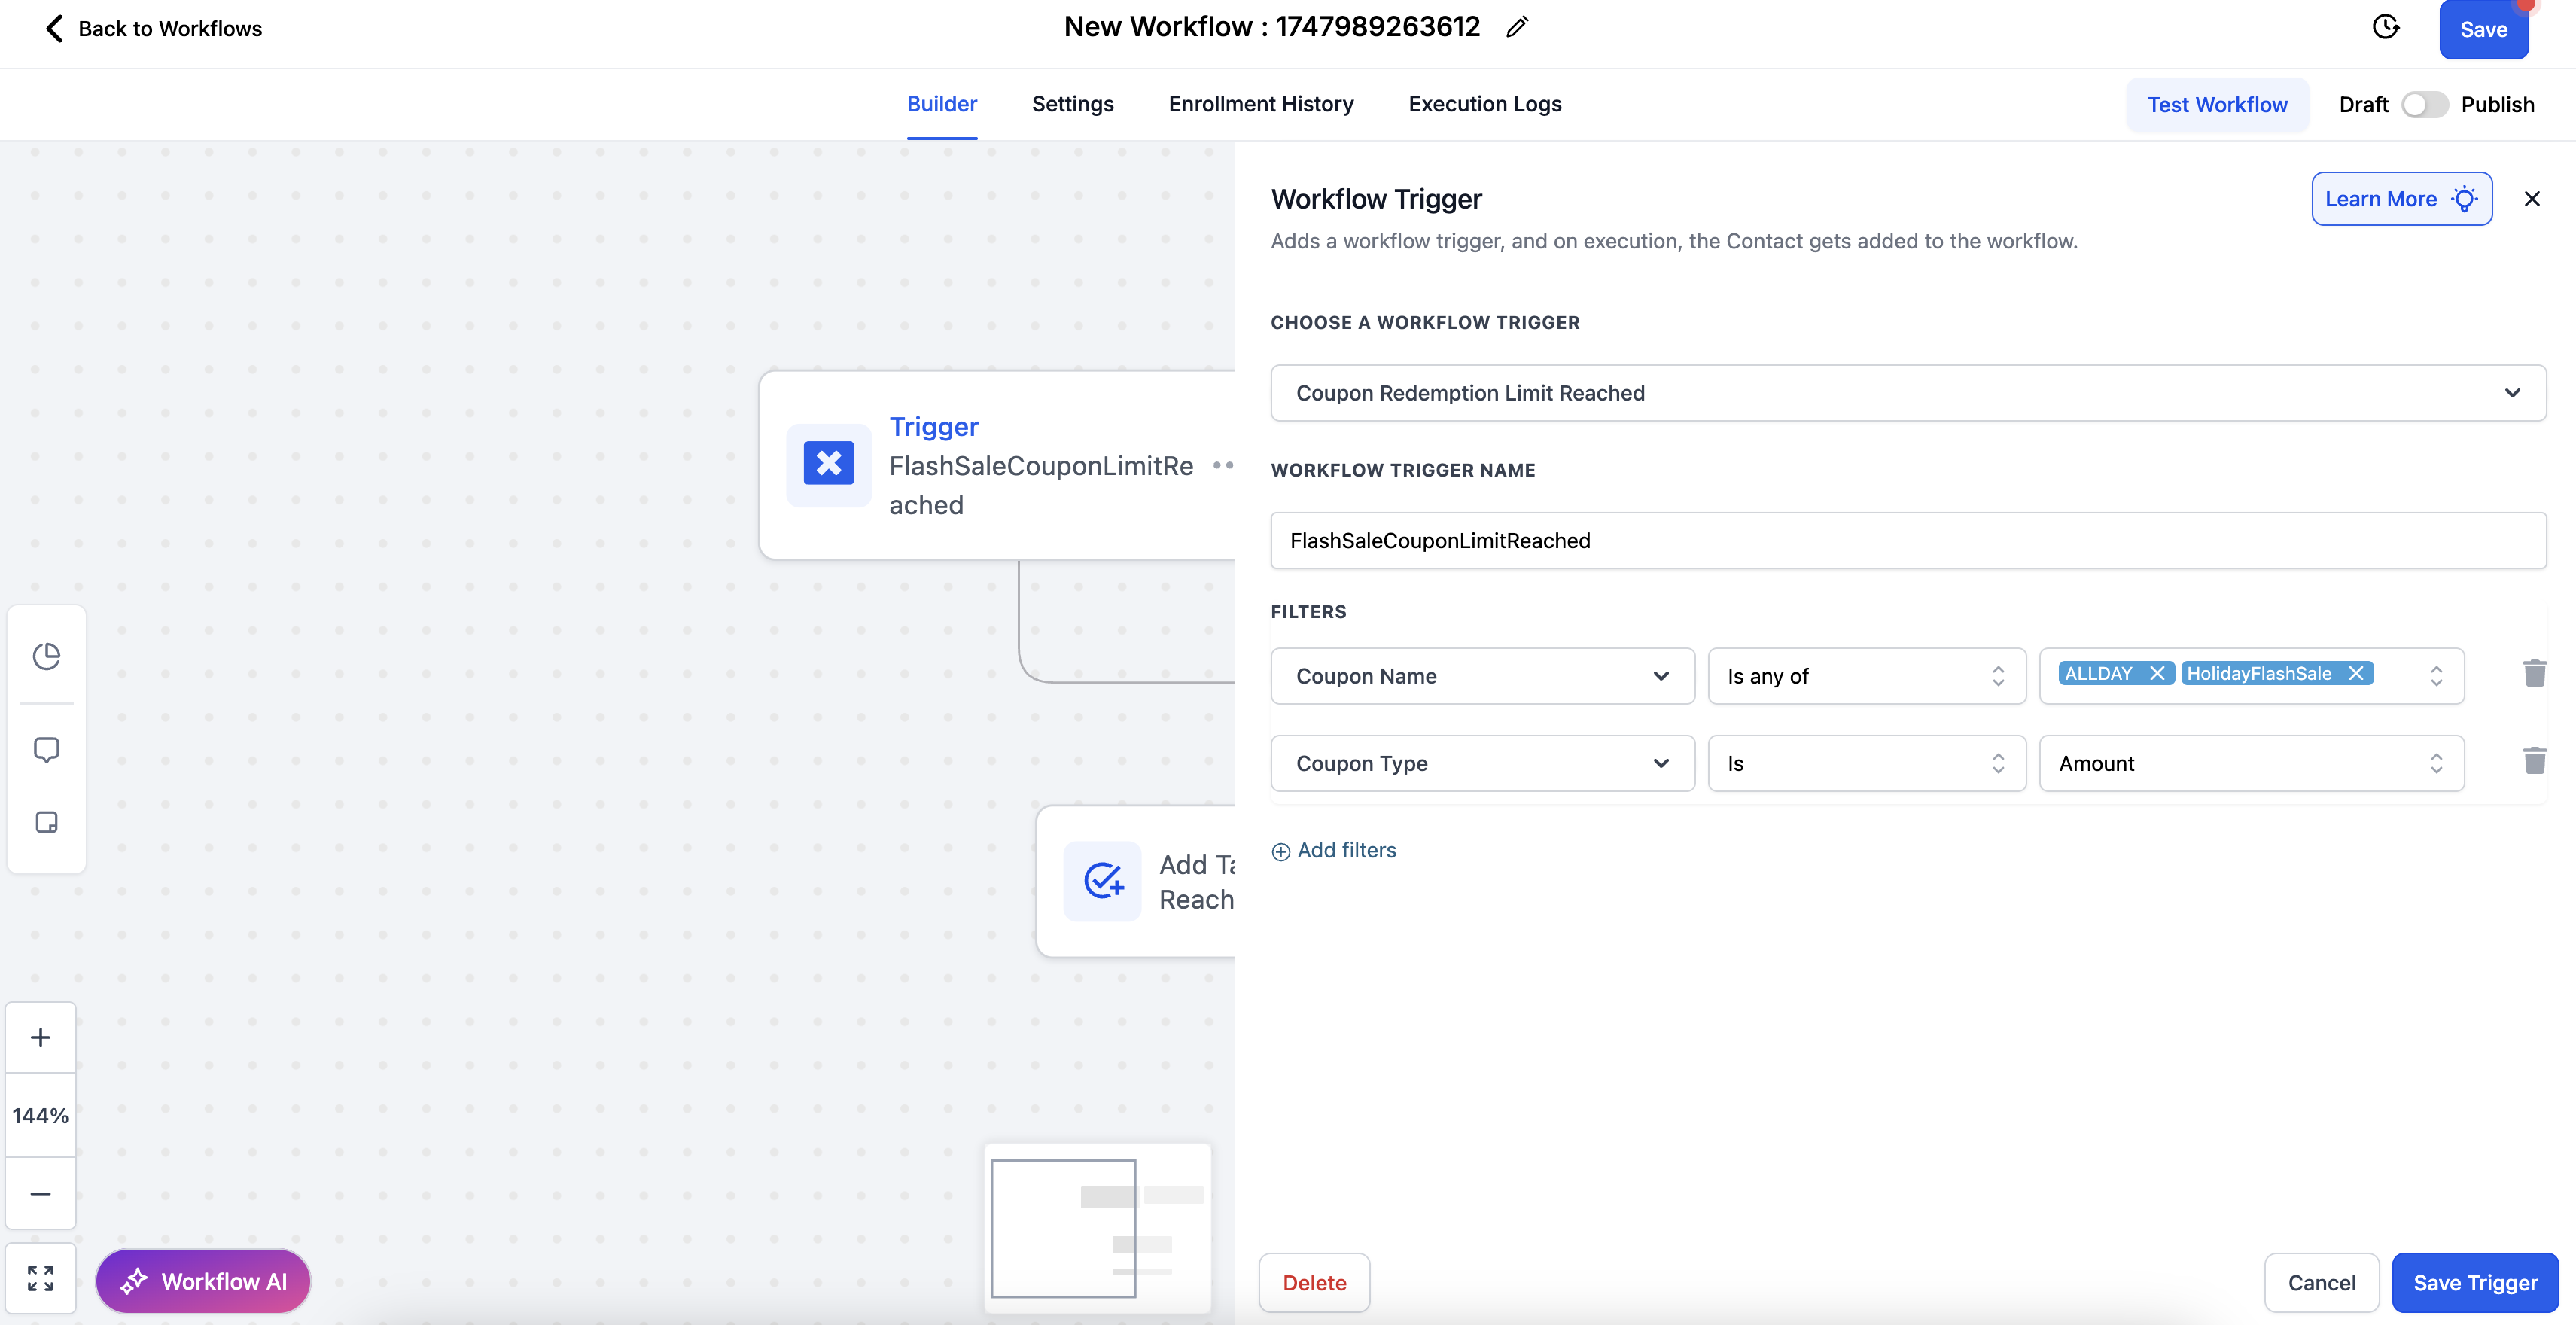This screenshot has width=2576, height=1325.
Task: Open the workflow trigger type dropdown
Action: [1907, 393]
